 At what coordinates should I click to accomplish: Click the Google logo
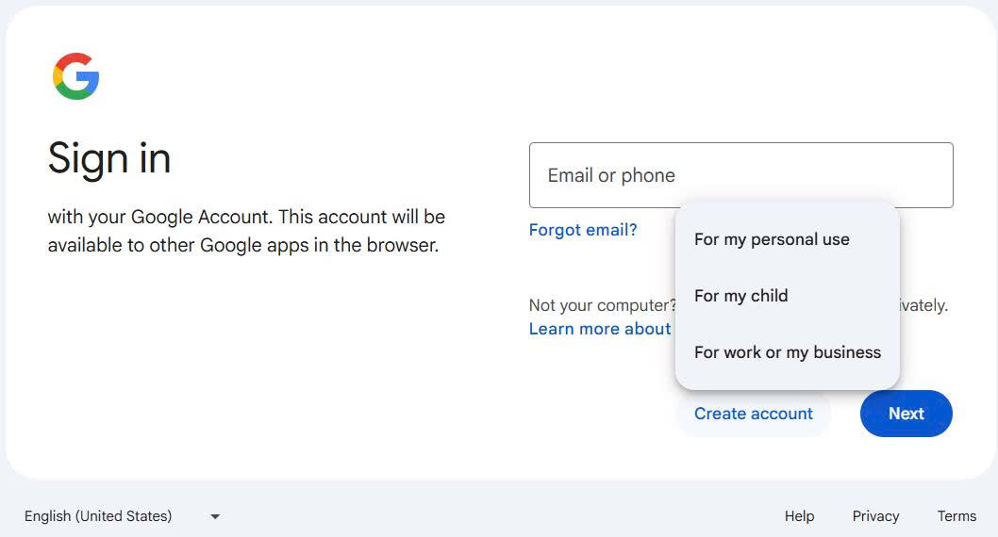click(x=76, y=76)
